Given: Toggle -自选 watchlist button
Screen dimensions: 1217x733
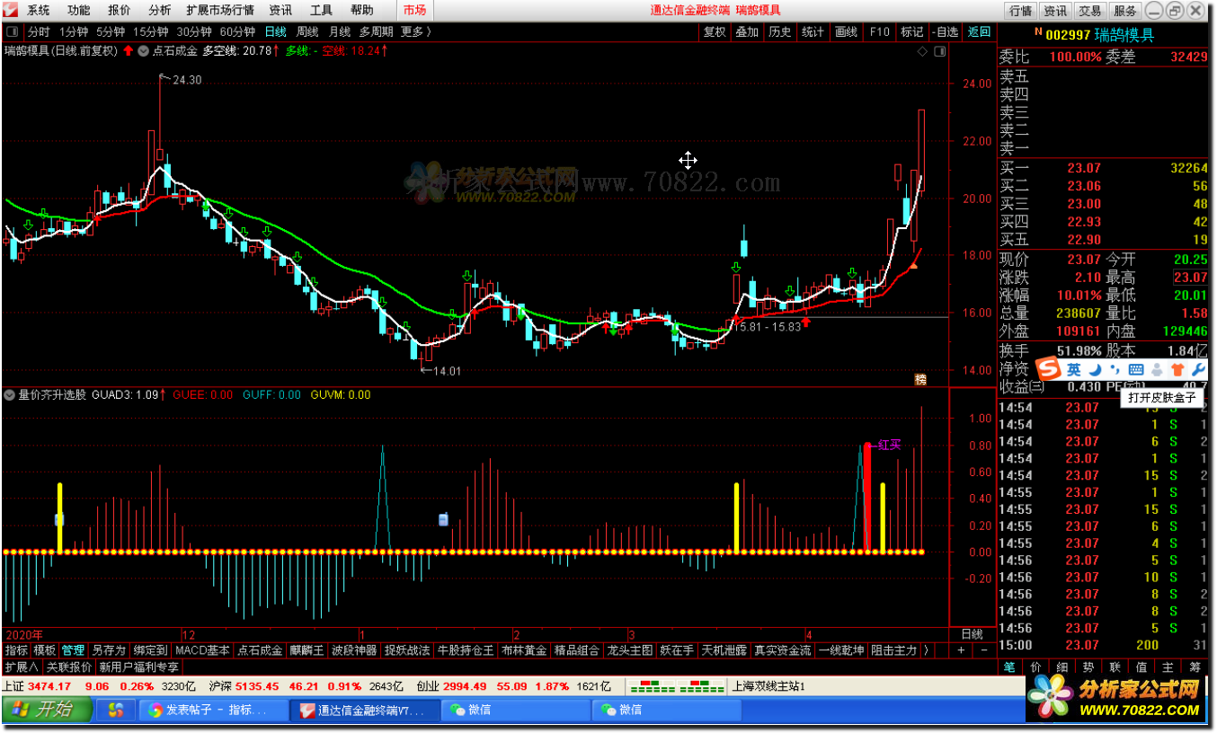Looking at the screenshot, I should (945, 31).
